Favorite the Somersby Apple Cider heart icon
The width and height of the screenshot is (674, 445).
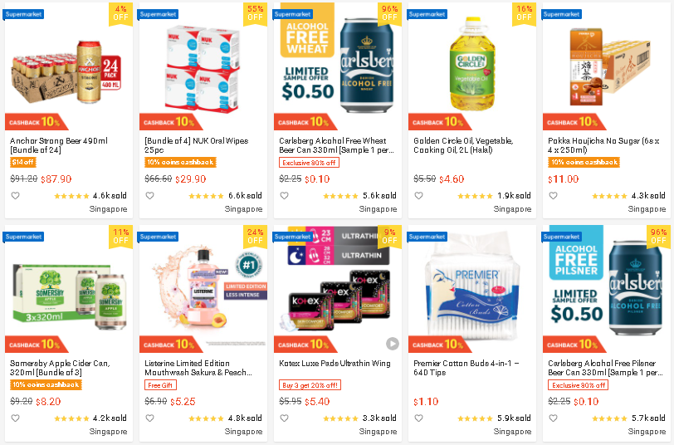[x=15, y=418]
